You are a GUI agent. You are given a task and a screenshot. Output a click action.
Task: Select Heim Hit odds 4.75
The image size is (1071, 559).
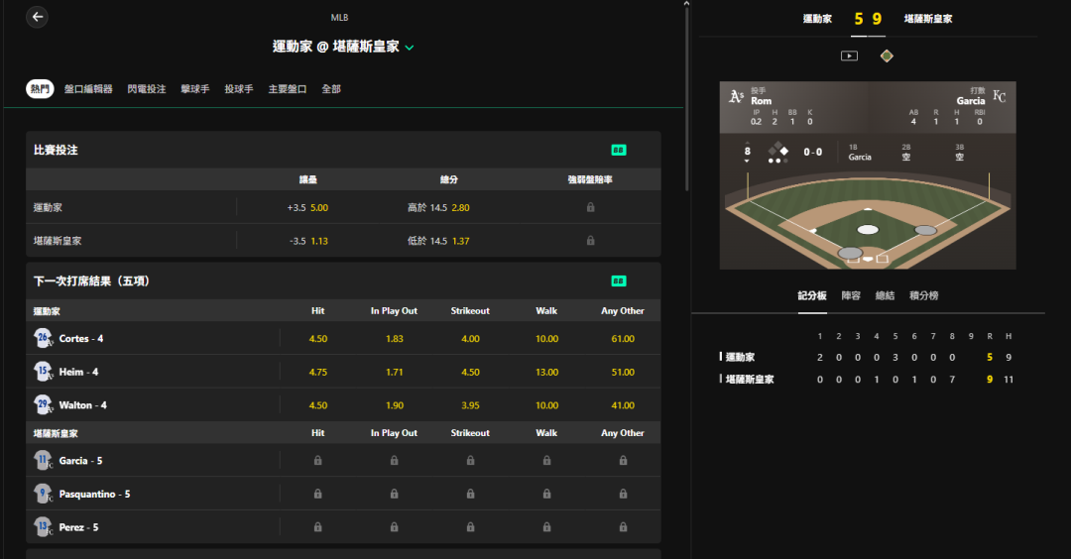click(318, 372)
